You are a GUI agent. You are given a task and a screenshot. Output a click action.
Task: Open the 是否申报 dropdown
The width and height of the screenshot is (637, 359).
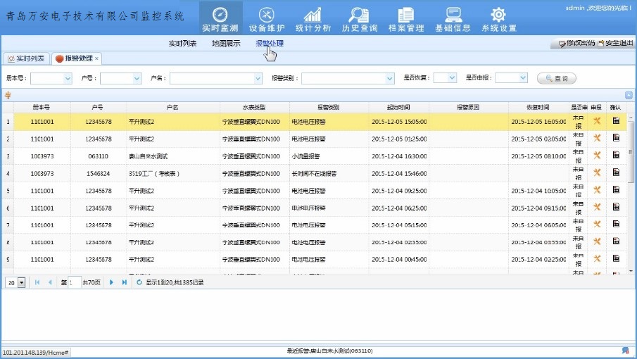click(x=522, y=78)
